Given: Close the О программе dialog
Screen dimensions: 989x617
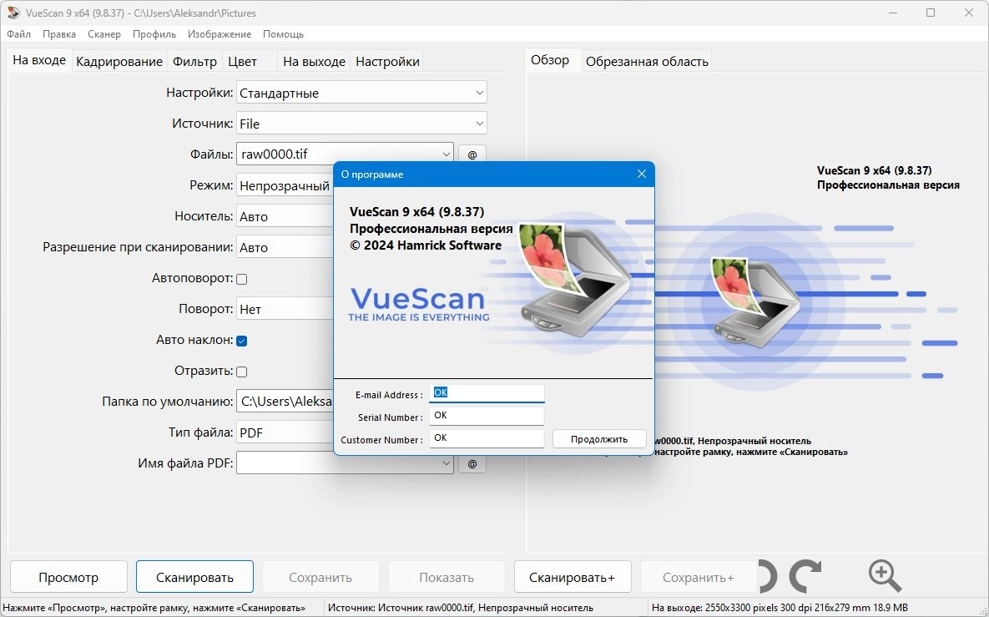Looking at the screenshot, I should 641,174.
